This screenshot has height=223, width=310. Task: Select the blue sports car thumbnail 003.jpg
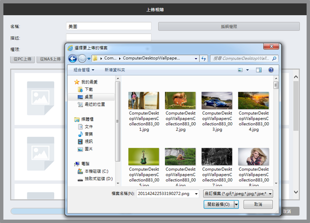(217, 100)
